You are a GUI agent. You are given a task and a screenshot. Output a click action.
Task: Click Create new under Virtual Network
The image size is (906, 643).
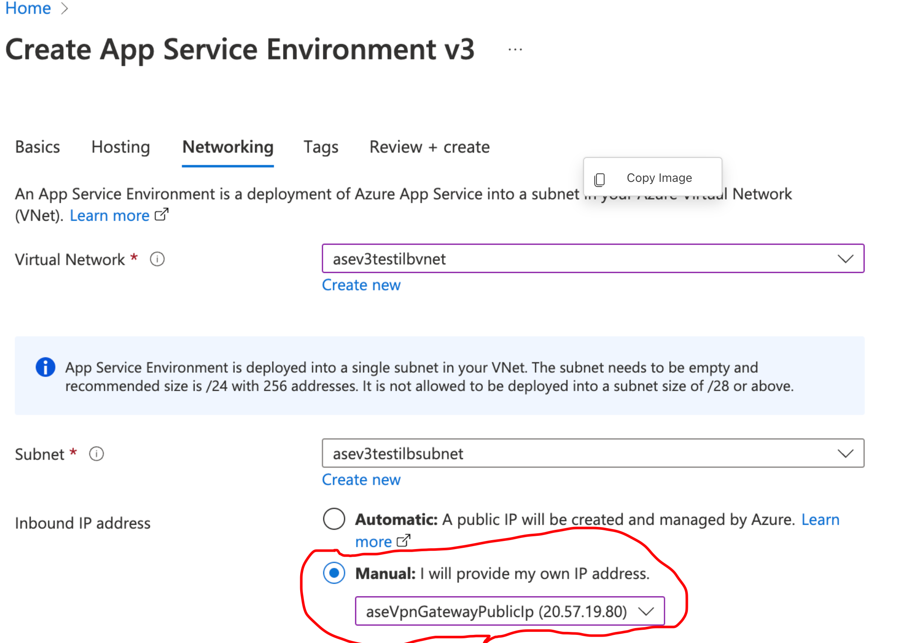coord(361,285)
